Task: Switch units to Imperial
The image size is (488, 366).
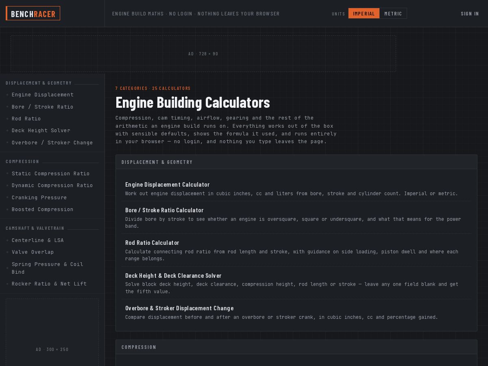Action: 364,13
